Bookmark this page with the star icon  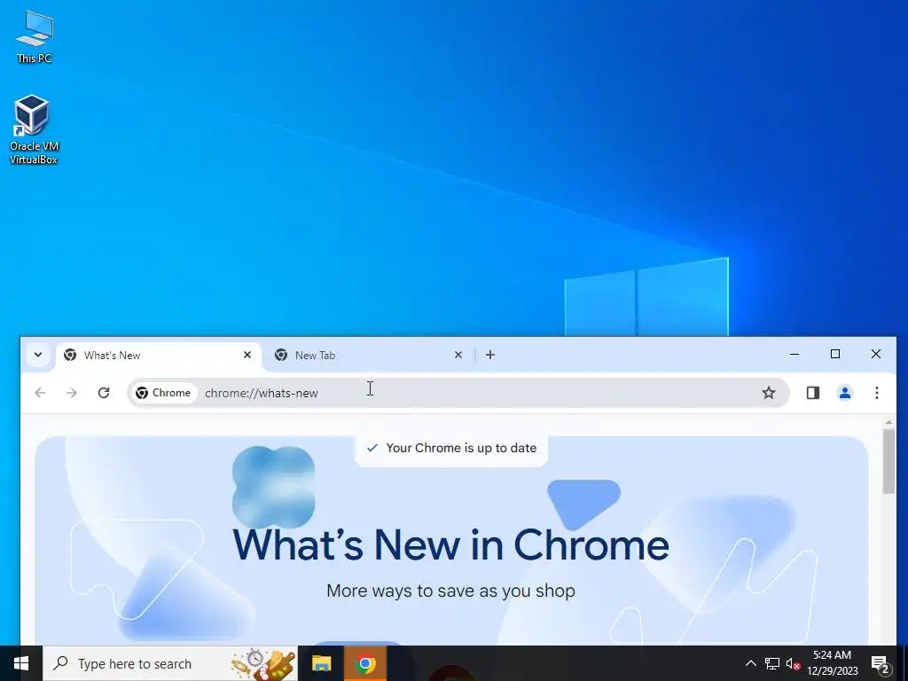click(769, 393)
